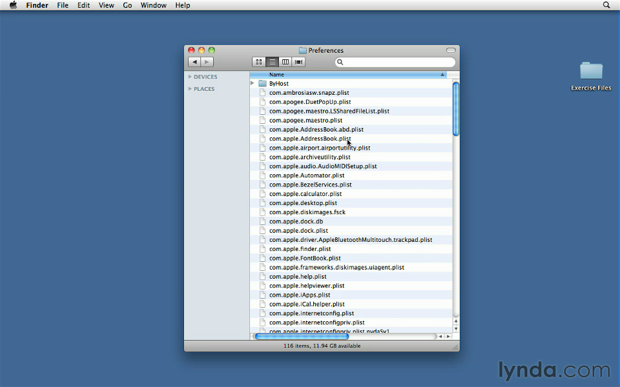Click file icon of com.apple.desktop.plist

tap(262, 203)
